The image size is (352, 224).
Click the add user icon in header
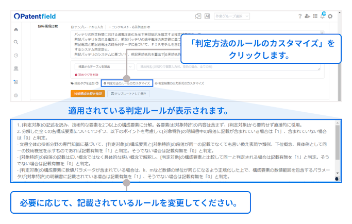(308, 16)
